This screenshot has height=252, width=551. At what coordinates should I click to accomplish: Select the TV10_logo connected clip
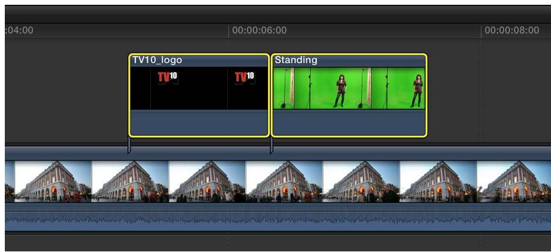[199, 95]
